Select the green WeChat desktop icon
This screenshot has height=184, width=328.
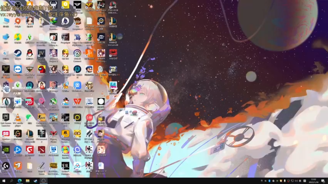pos(30,117)
